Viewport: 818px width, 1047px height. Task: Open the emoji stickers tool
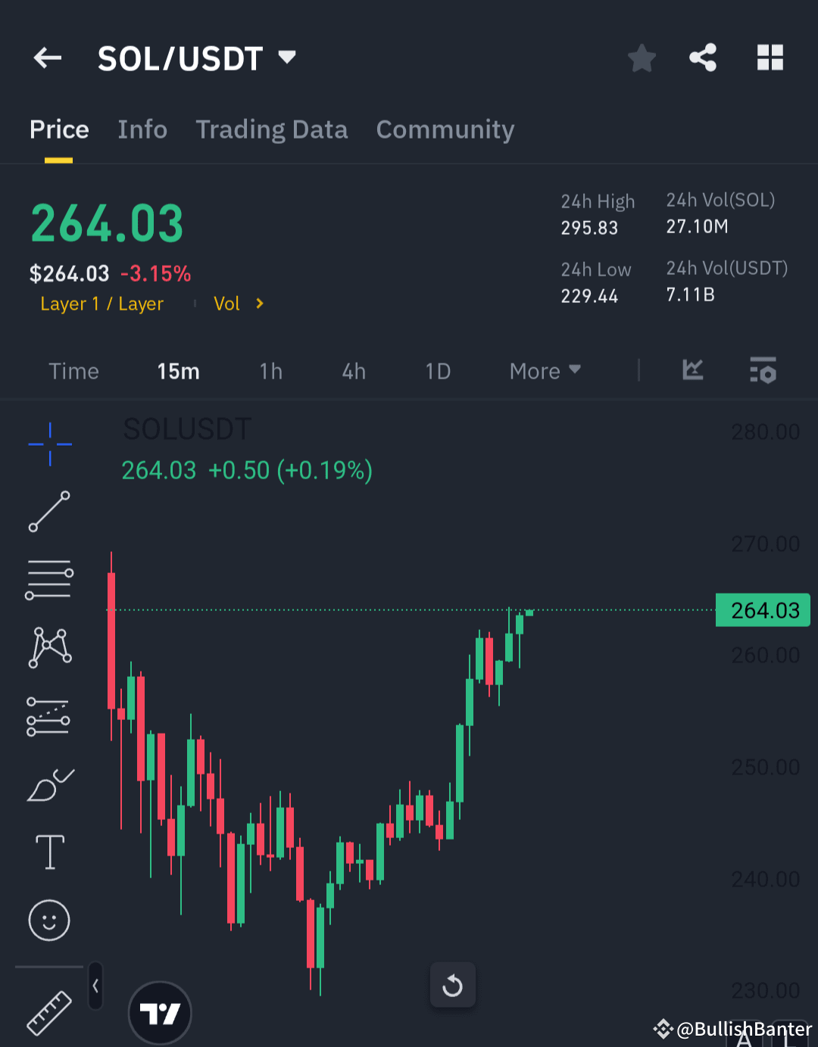[x=49, y=921]
